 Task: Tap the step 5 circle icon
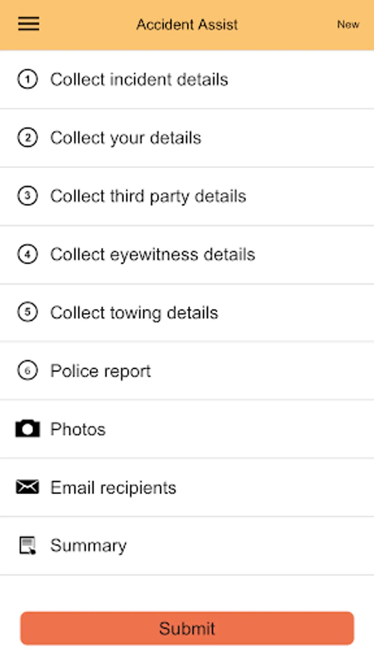[x=27, y=312]
